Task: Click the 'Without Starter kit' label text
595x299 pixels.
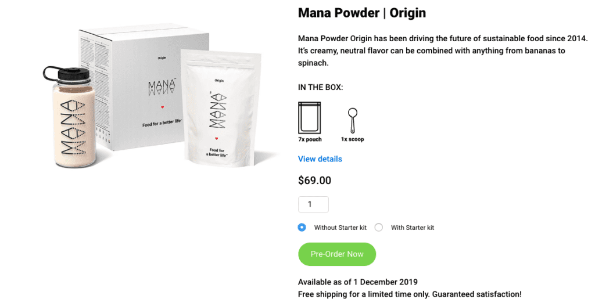Action: click(x=340, y=228)
